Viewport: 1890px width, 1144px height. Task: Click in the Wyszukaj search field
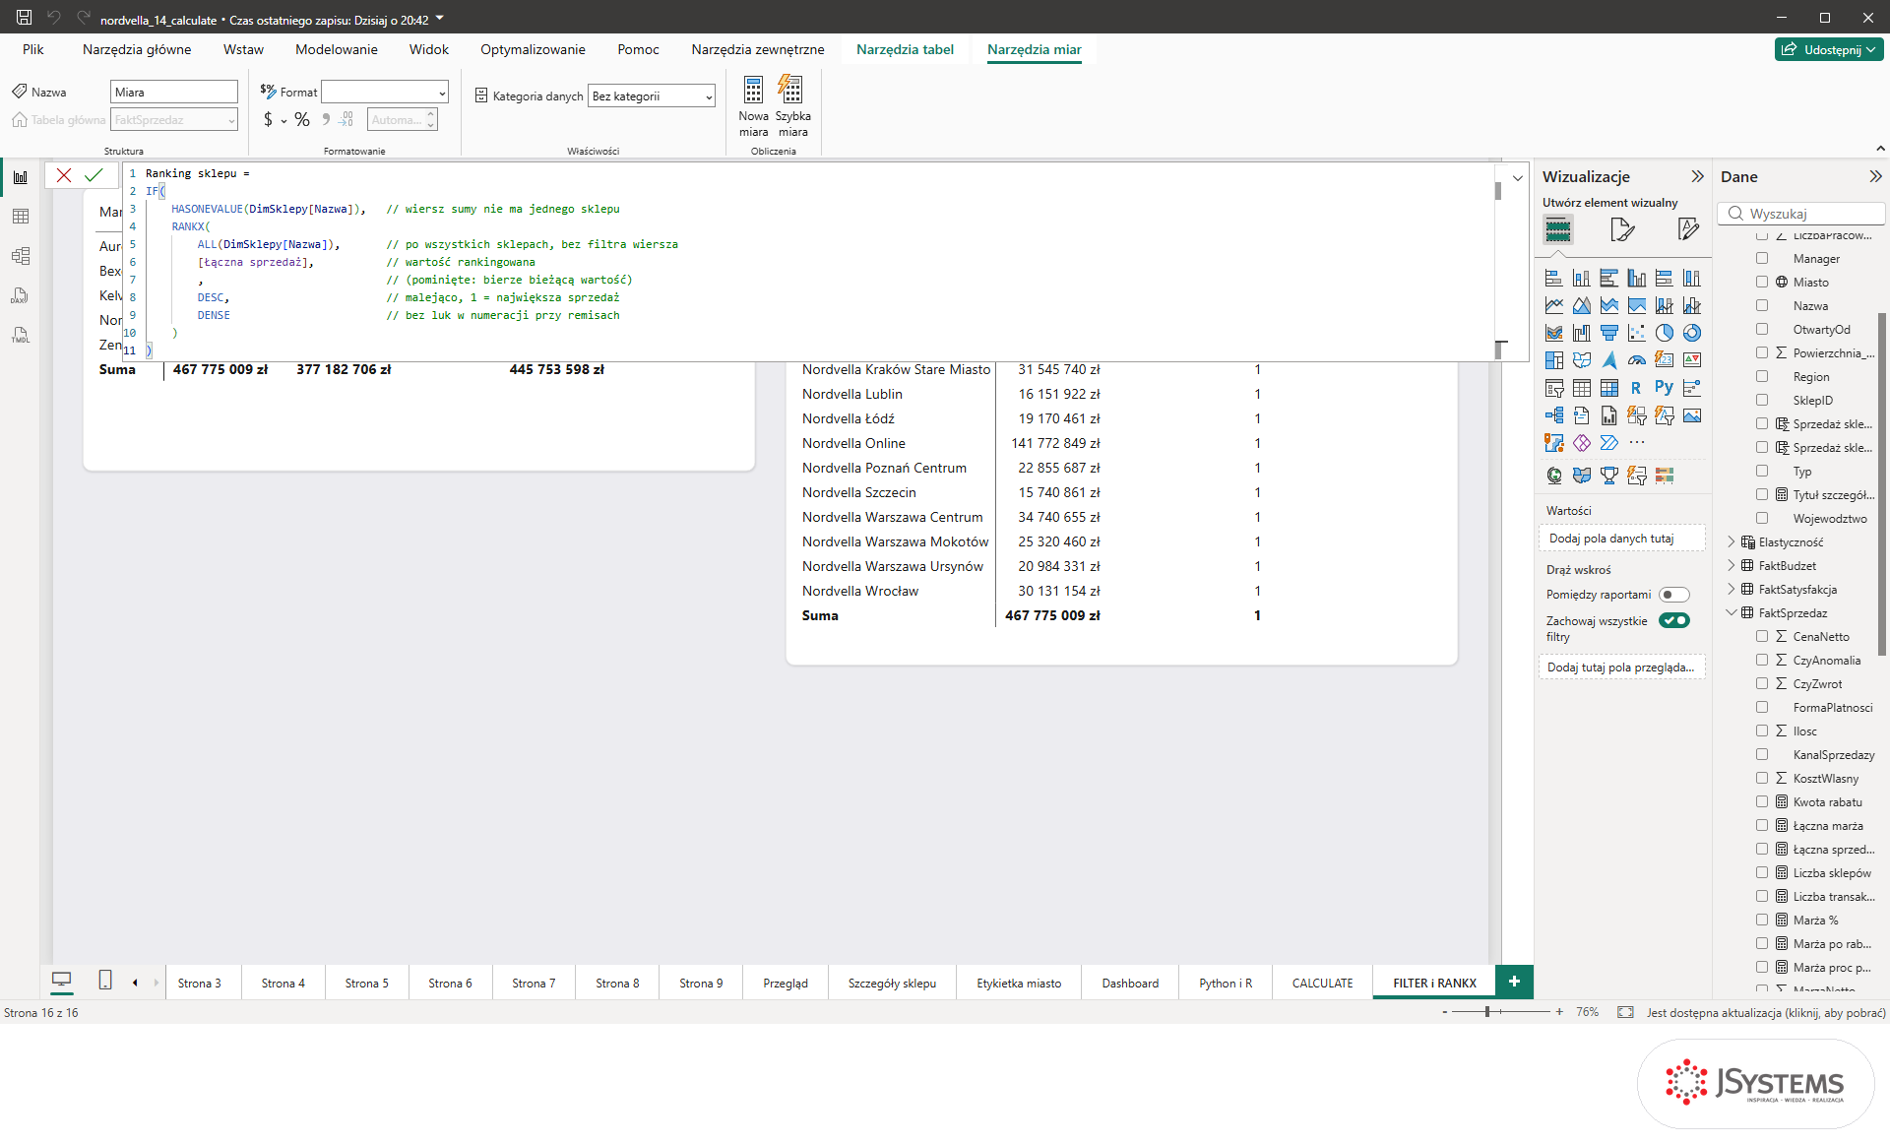[x=1801, y=214]
